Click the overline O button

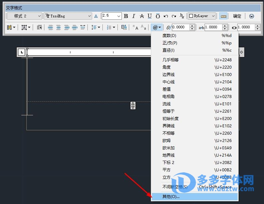point(158,16)
